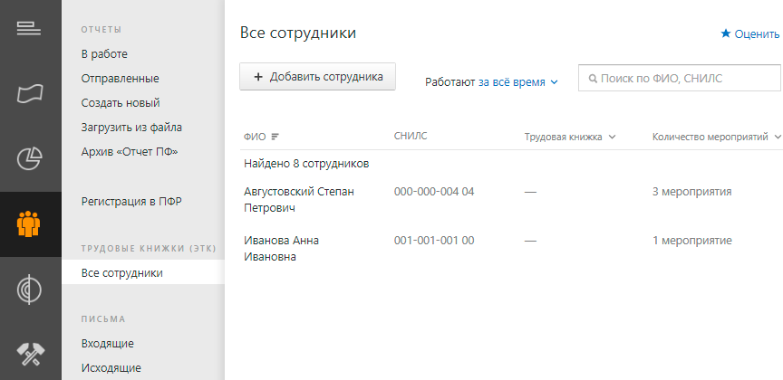The width and height of the screenshot is (783, 380).
Task: Open the 'В работе' reports menu item
Action: 104,54
